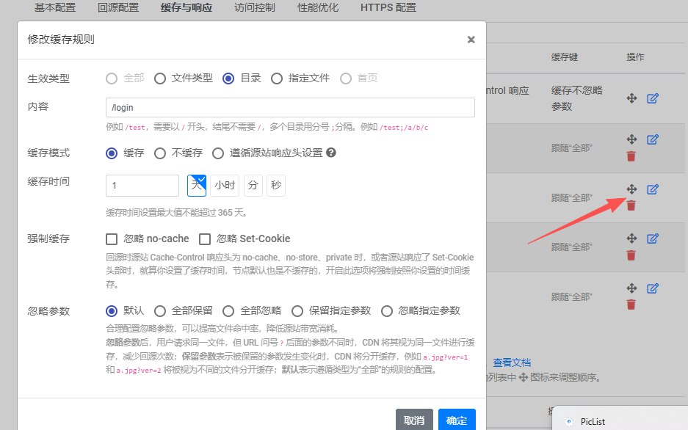Click the red delete icon the arrow points to
This screenshot has height=430, width=688.
tap(631, 205)
